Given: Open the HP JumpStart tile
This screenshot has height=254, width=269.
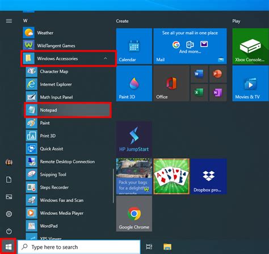Looking at the screenshot, I should tap(134, 139).
